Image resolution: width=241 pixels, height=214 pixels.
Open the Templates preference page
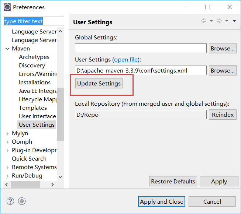(33, 108)
